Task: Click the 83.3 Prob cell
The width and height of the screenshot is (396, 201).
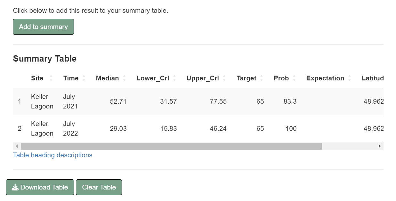Action: coord(290,101)
